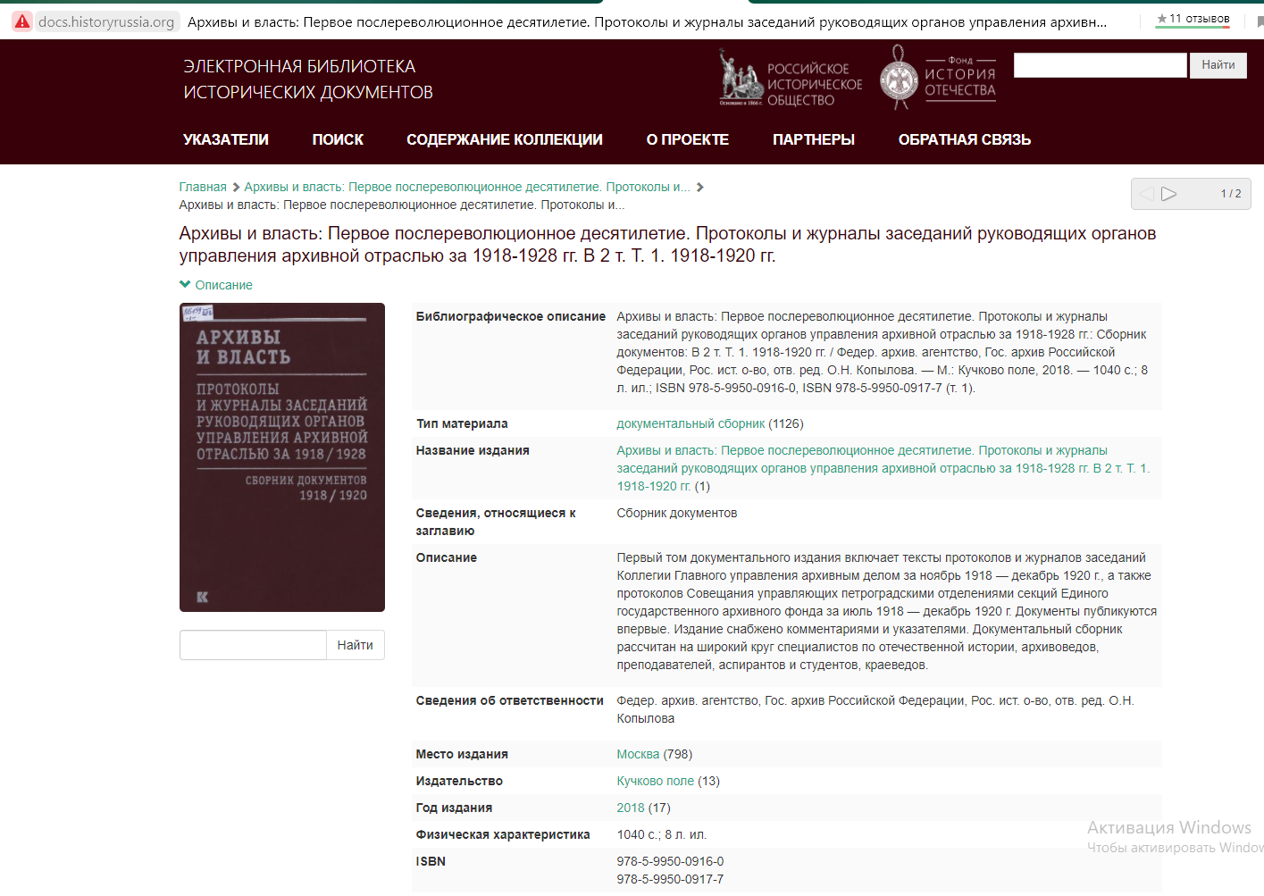Screen dimensions: 1264x896
Task: Click the search field under book cover
Action: click(253, 645)
